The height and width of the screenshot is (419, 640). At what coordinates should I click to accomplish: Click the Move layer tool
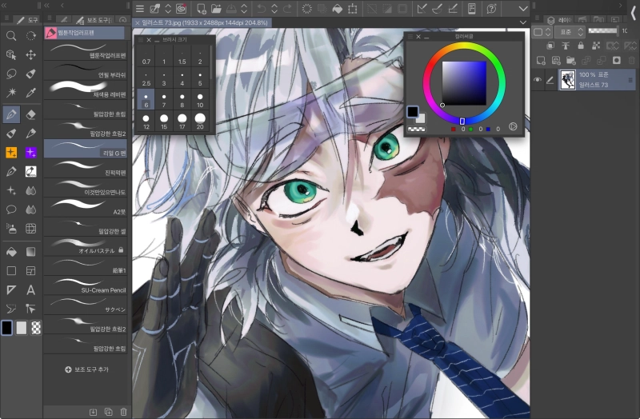click(x=30, y=55)
